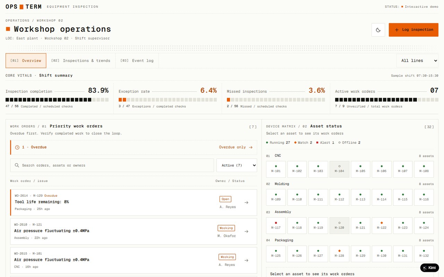444x277 pixels.
Task: Click the 6.4% exception rate value
Action: 208,91
